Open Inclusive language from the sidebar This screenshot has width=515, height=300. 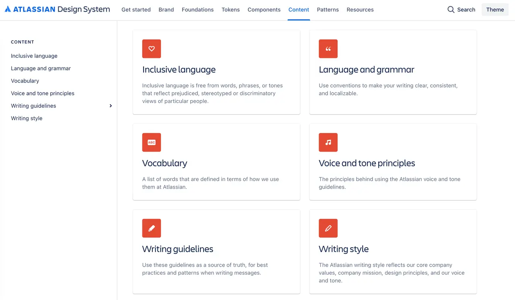tap(34, 56)
